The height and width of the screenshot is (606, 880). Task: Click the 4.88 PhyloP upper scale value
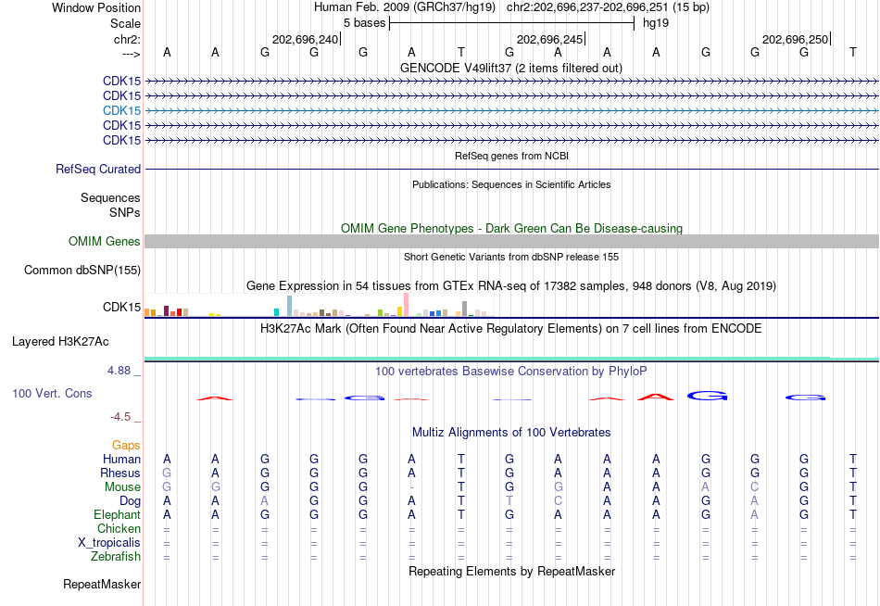pos(119,371)
